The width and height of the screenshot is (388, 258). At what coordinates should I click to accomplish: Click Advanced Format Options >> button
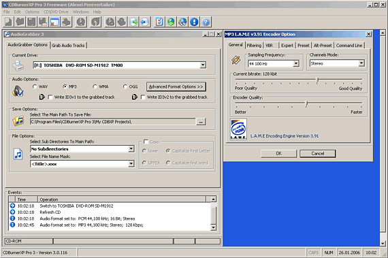(176, 87)
